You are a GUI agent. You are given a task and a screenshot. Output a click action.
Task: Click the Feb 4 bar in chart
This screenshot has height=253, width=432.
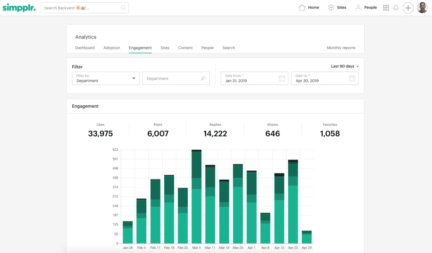click(141, 221)
